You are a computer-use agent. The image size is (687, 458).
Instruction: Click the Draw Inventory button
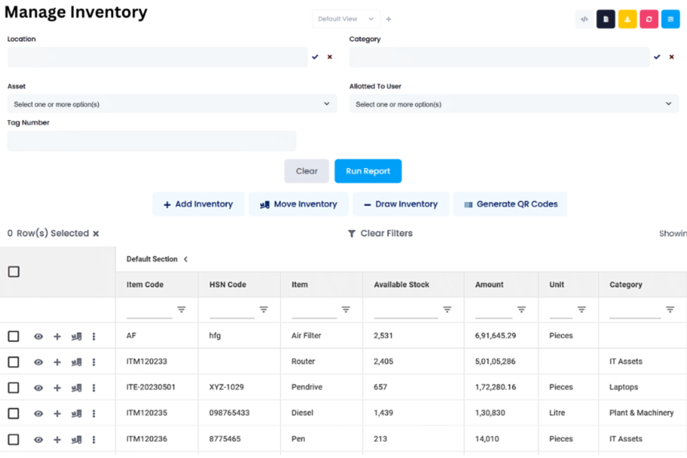(x=401, y=204)
